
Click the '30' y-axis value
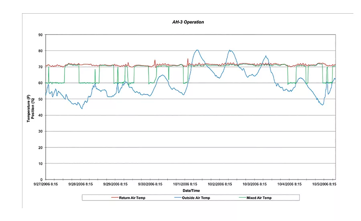(x=41, y=131)
